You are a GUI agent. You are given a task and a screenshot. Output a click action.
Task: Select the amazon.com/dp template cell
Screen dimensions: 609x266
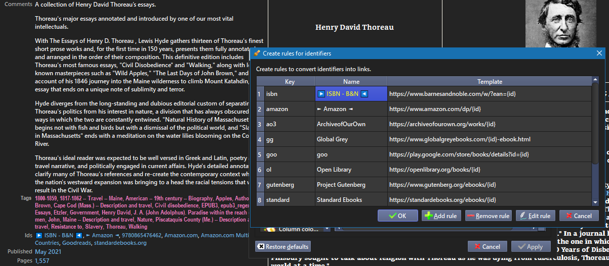click(x=490, y=109)
